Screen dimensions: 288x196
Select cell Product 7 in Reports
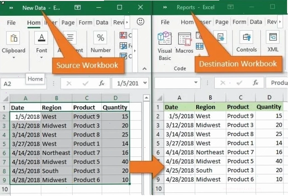(x=241, y=152)
